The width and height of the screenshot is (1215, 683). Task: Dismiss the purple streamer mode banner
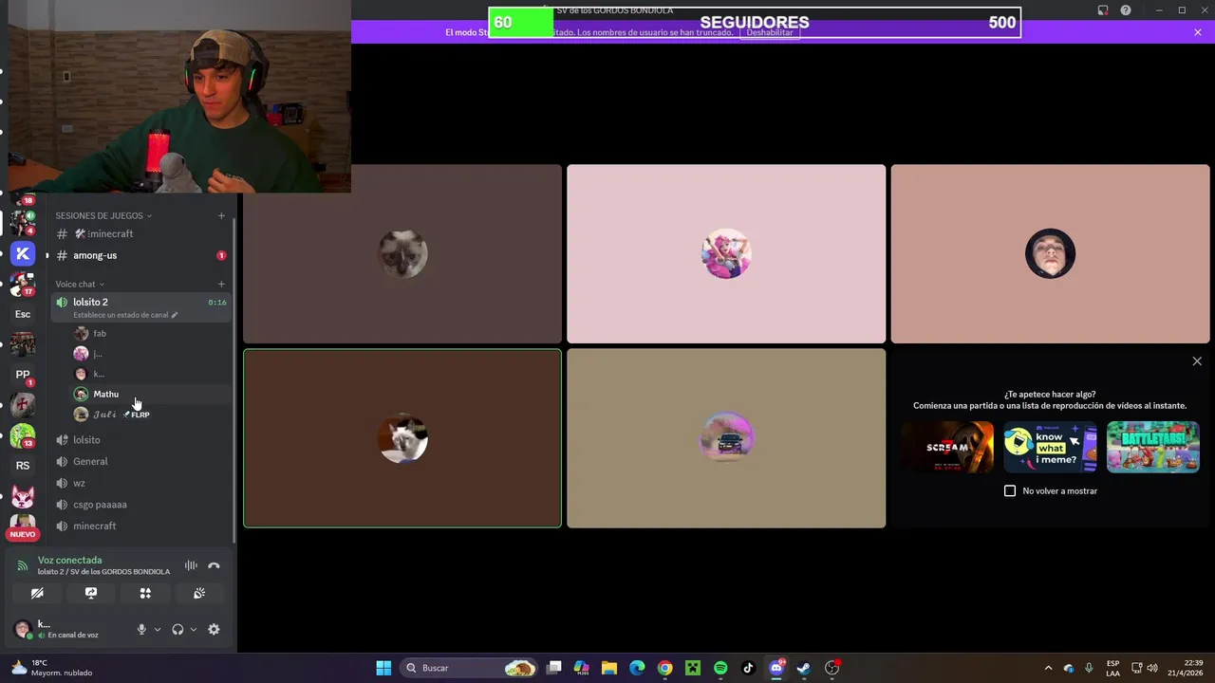click(x=1198, y=32)
